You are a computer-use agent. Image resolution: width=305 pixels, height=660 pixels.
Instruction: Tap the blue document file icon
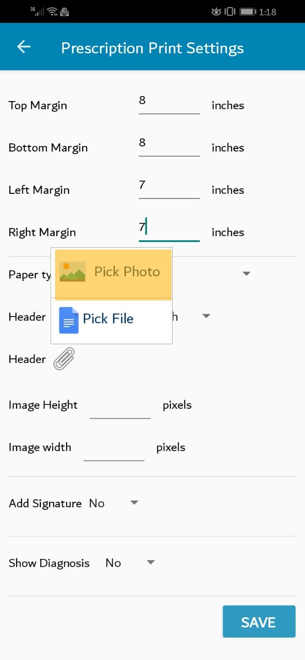pyautogui.click(x=69, y=320)
